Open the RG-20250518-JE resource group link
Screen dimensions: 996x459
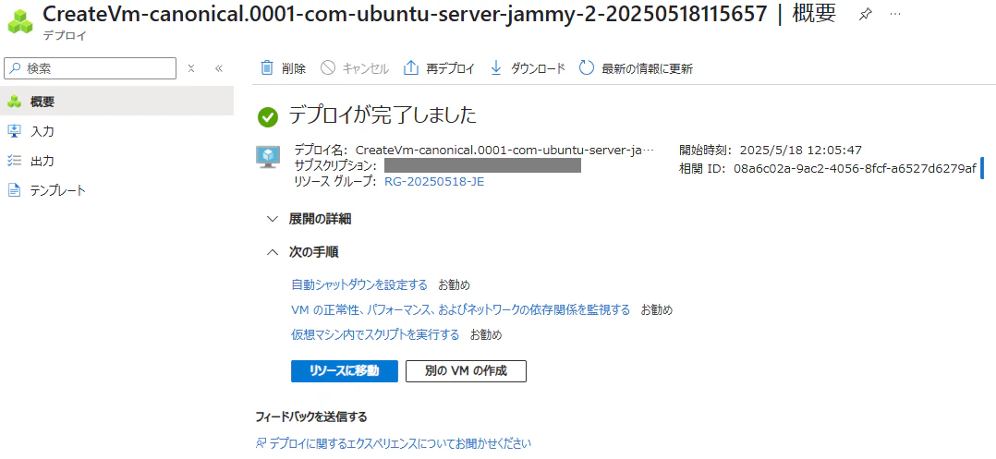point(434,182)
